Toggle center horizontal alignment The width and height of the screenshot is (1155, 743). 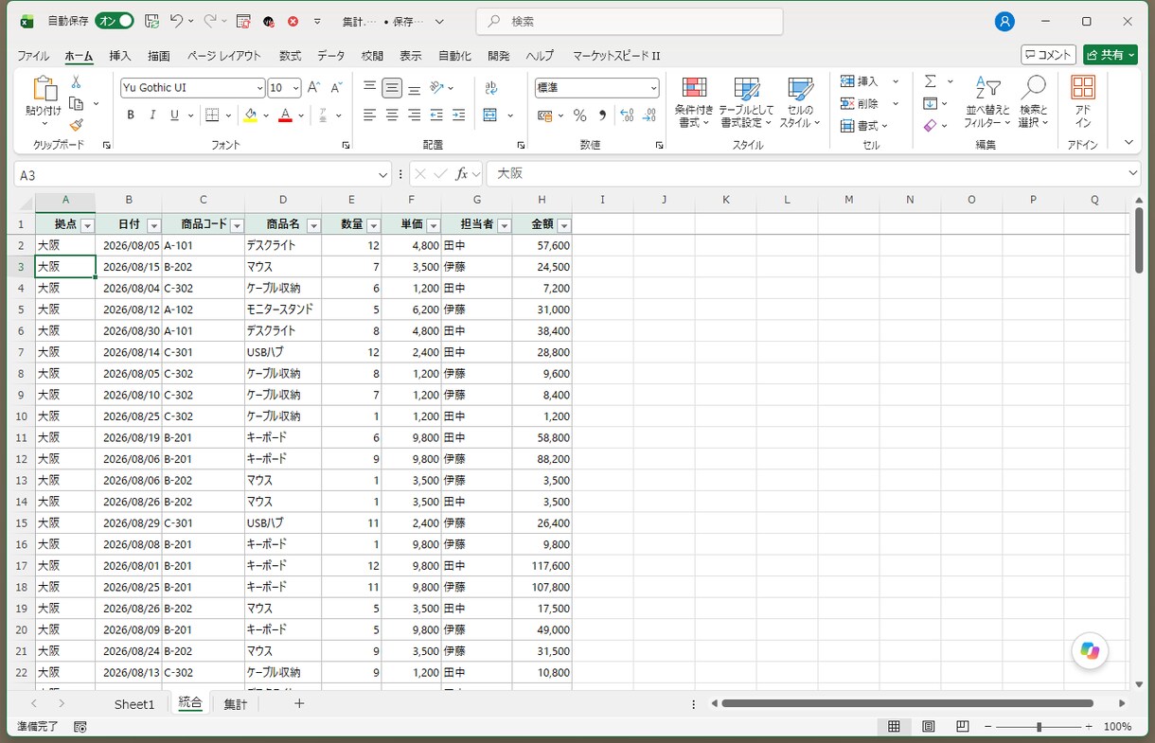(392, 115)
